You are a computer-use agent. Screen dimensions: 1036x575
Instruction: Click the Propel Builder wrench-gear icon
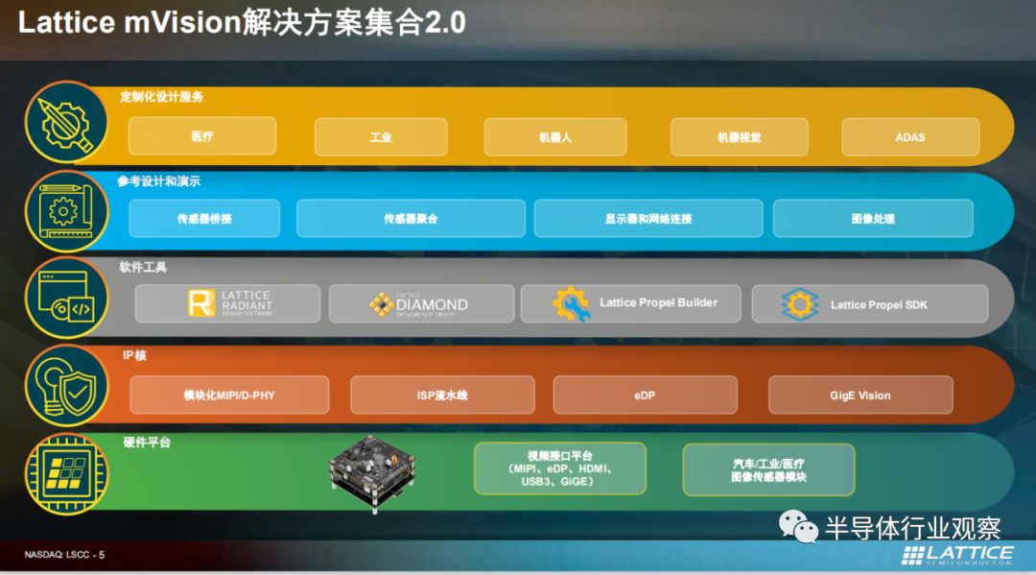pos(571,304)
